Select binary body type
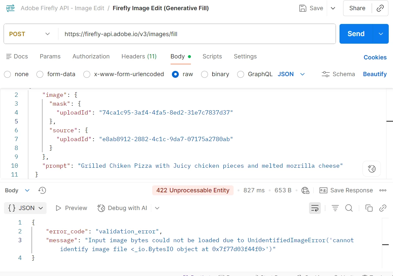 204,74
